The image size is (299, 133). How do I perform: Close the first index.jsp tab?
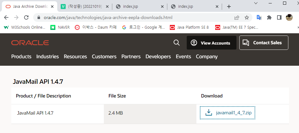[162, 7]
